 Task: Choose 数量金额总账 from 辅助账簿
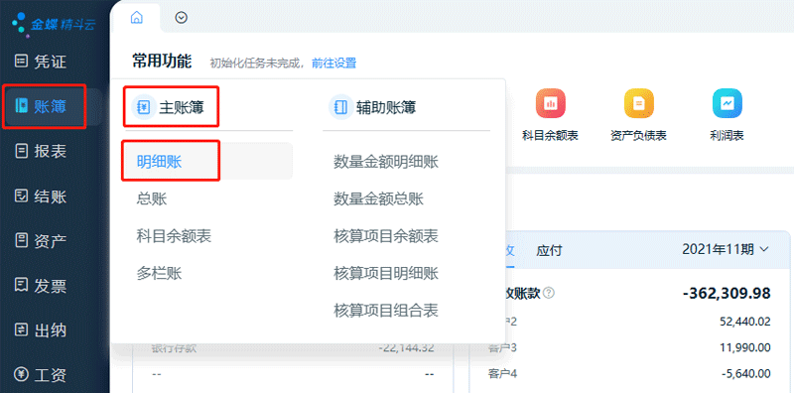pyautogui.click(x=378, y=199)
